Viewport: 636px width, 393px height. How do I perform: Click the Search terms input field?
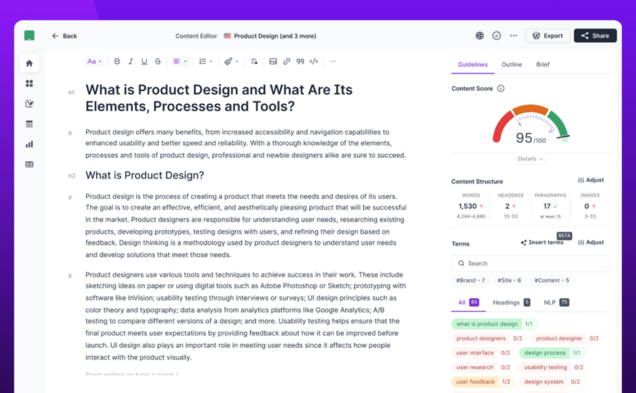click(x=530, y=264)
